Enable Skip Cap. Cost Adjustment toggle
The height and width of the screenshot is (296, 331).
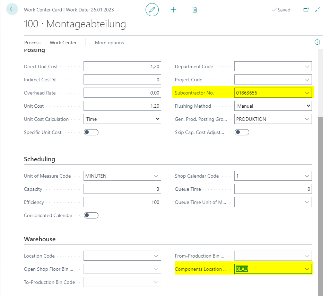pos(242,132)
